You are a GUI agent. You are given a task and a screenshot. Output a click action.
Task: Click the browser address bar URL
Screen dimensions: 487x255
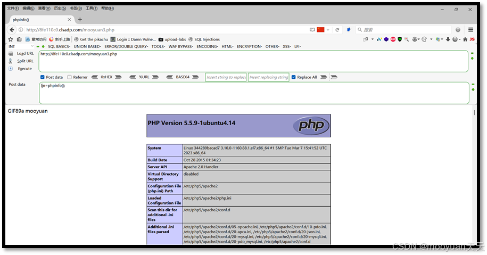coord(70,30)
